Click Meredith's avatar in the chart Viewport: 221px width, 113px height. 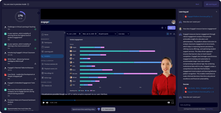[x=71, y=74]
